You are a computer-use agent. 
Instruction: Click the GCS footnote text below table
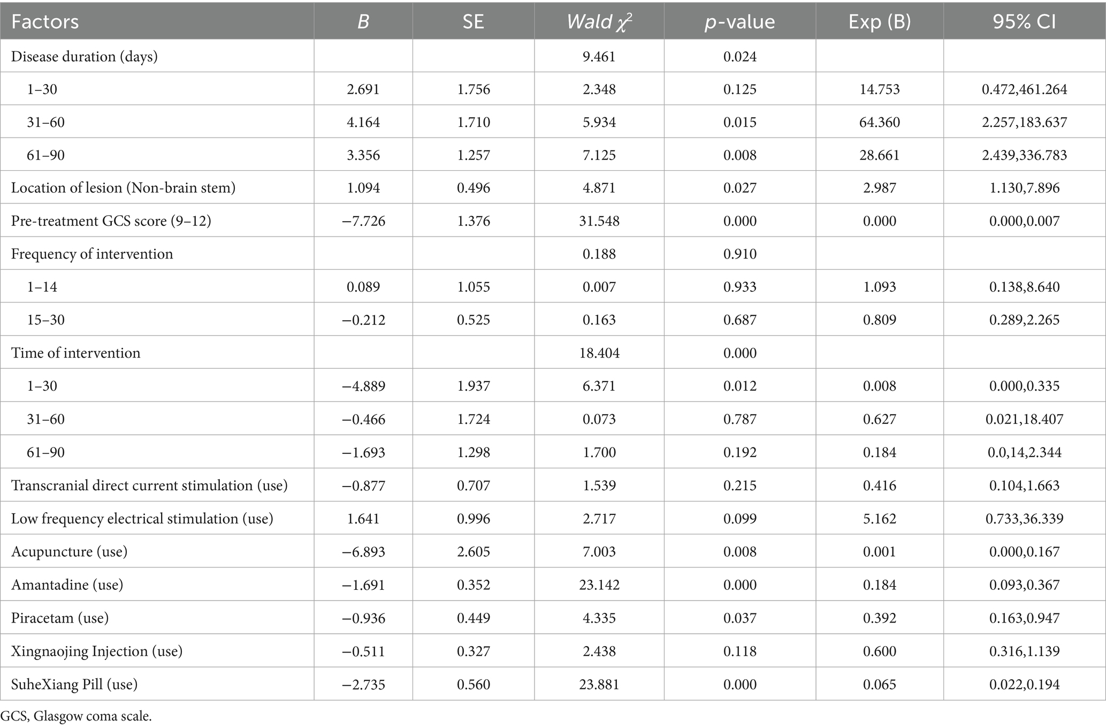pos(76,716)
